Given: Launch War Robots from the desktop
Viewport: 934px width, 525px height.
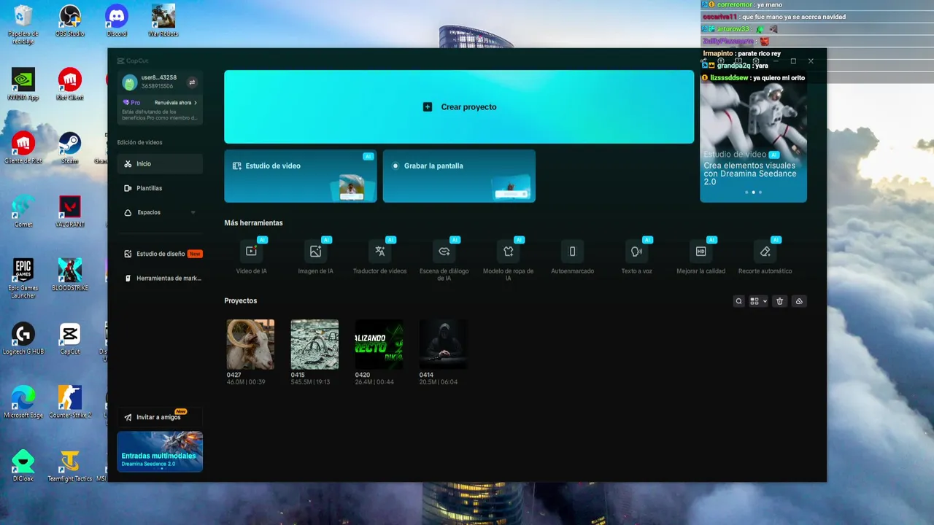Looking at the screenshot, I should click(x=163, y=21).
